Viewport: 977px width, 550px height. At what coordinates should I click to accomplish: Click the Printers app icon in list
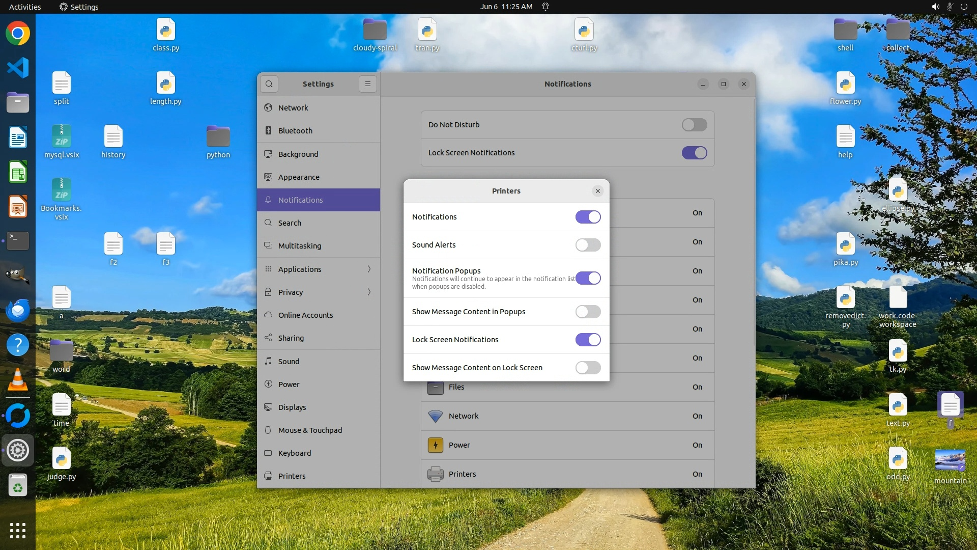[x=435, y=474]
